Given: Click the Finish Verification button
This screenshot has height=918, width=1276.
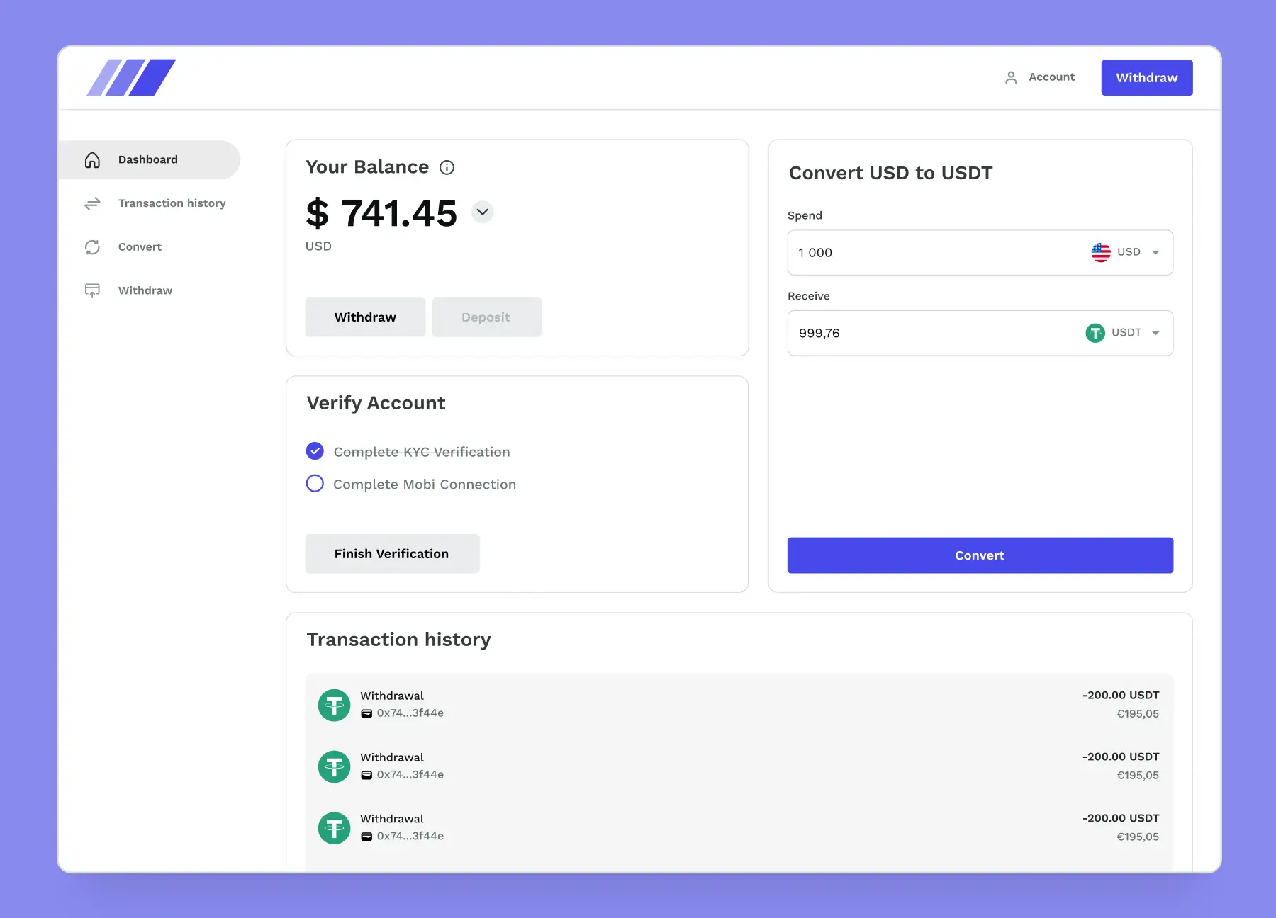Looking at the screenshot, I should [392, 553].
